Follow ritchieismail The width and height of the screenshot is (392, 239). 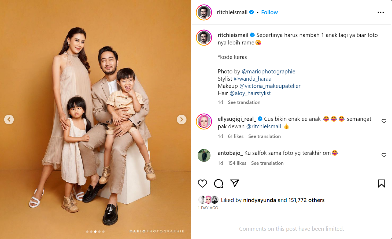pyautogui.click(x=269, y=12)
